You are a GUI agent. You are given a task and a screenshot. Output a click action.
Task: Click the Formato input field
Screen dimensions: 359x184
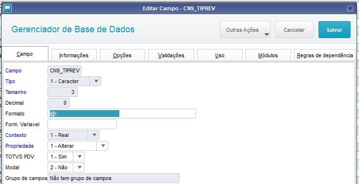(x=122, y=114)
